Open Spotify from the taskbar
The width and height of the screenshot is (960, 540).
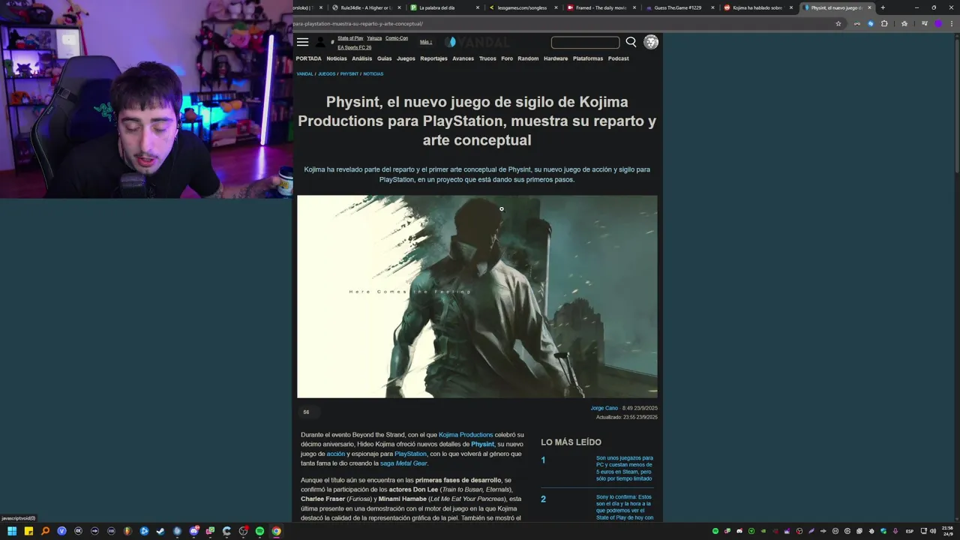(259, 531)
